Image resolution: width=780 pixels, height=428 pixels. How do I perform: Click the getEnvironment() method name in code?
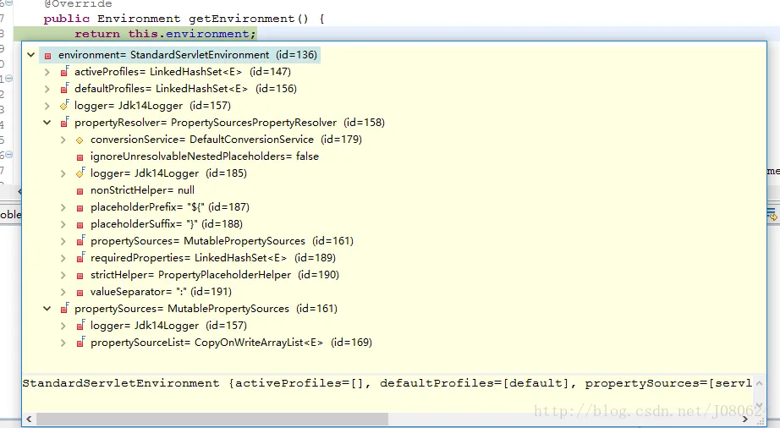248,19
